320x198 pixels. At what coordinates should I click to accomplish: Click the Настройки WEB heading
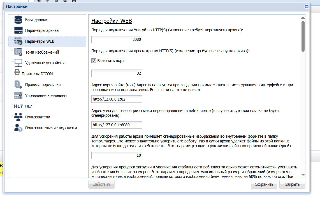pos(112,21)
